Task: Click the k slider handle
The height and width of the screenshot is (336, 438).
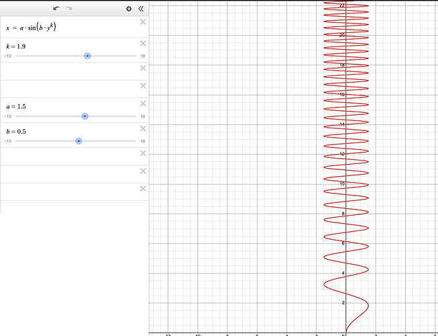Action: click(87, 56)
